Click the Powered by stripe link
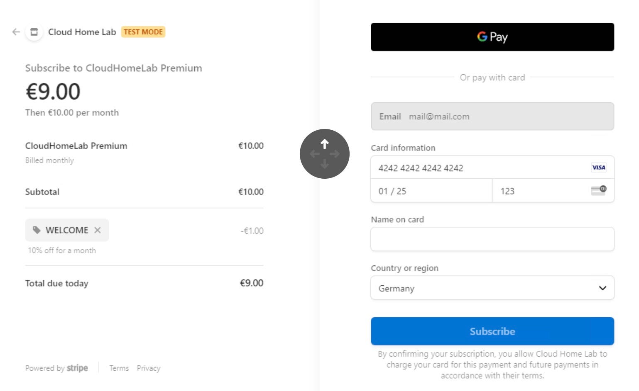 tap(56, 368)
